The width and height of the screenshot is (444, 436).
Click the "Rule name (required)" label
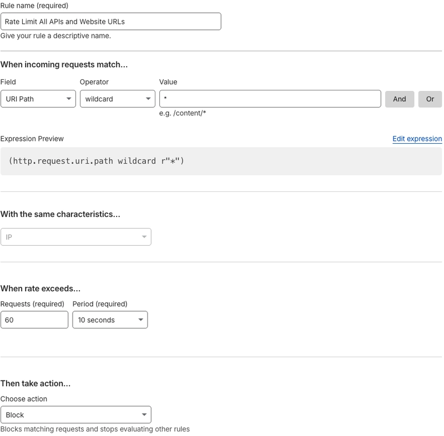[x=34, y=6]
